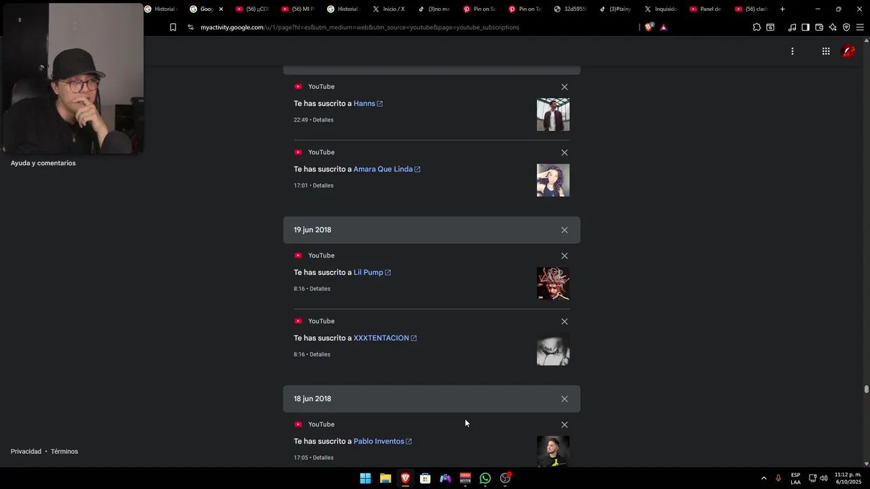870x489 pixels.
Task: Open the media playback music note icon
Action: (792, 27)
